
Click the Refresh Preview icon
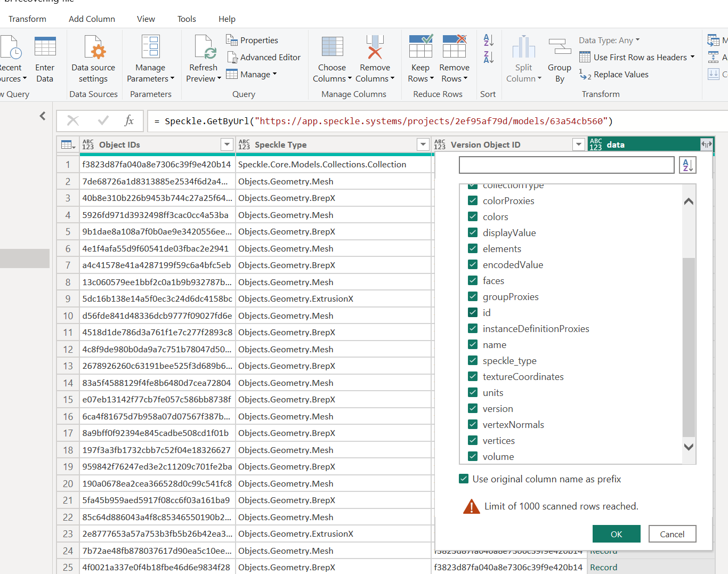(204, 47)
